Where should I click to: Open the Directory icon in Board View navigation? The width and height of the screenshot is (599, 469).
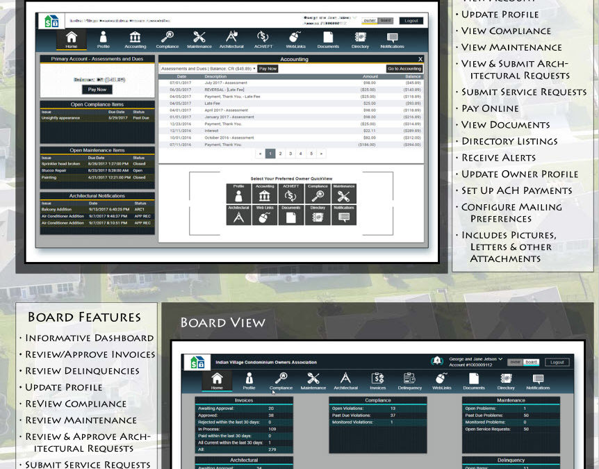(506, 381)
